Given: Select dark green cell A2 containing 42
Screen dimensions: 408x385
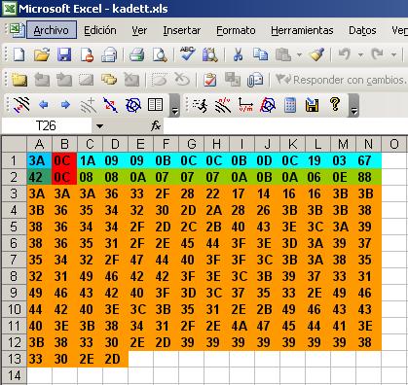Looking at the screenshot, I should tap(39, 177).
